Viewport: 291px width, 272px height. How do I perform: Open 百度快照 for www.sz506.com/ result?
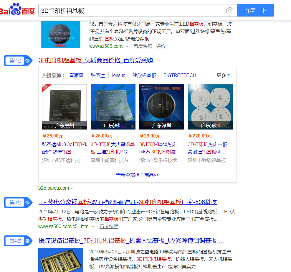click(x=143, y=46)
